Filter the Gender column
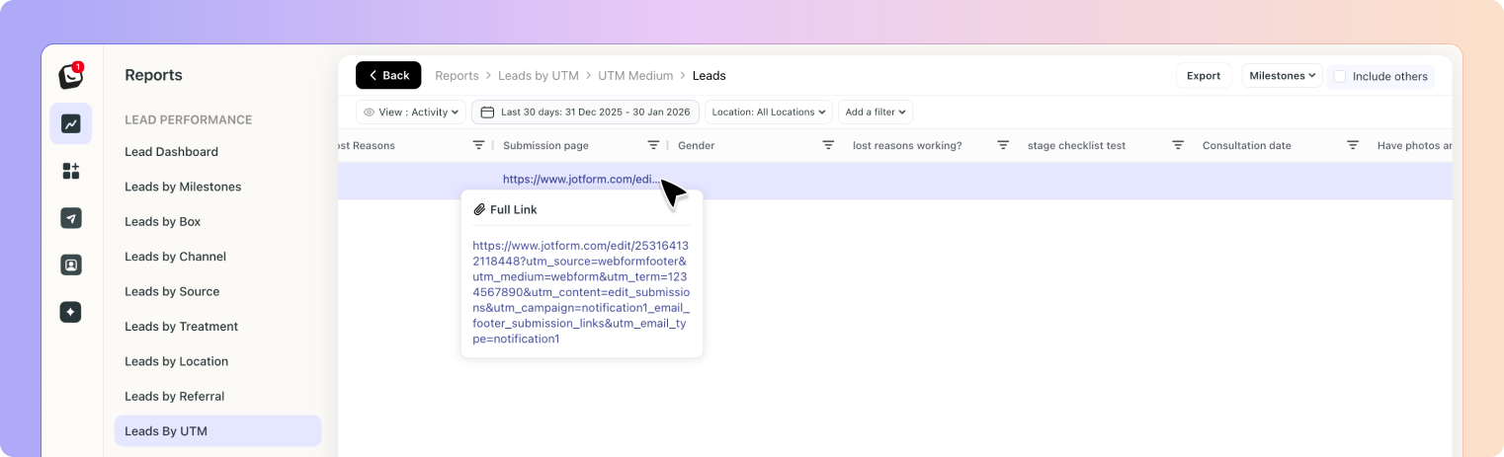The width and height of the screenshot is (1504, 457). [828, 145]
